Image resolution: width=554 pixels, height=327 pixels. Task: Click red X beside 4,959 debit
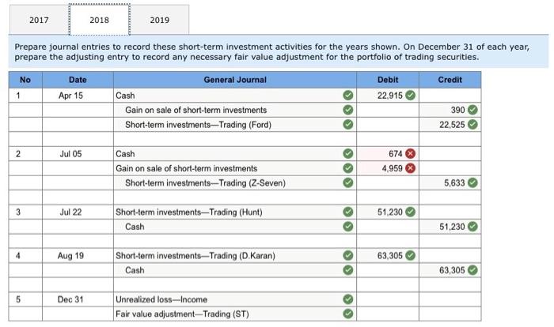coord(410,168)
